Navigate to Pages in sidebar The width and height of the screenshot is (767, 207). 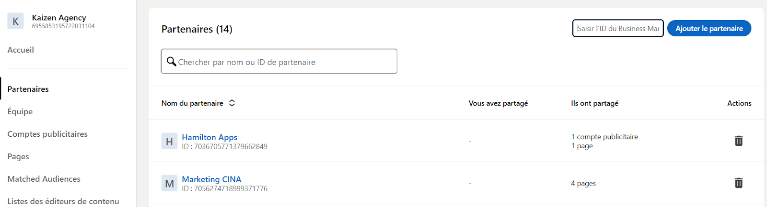(x=18, y=156)
